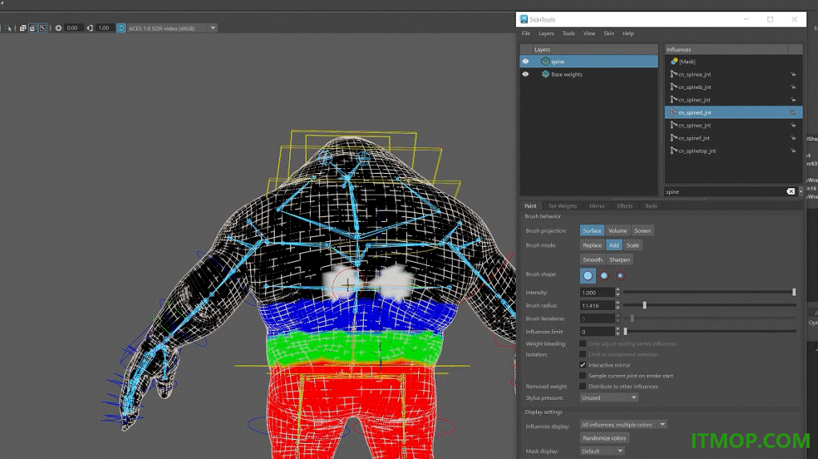Click the spine layer icon
The image size is (818, 459).
[x=545, y=62]
